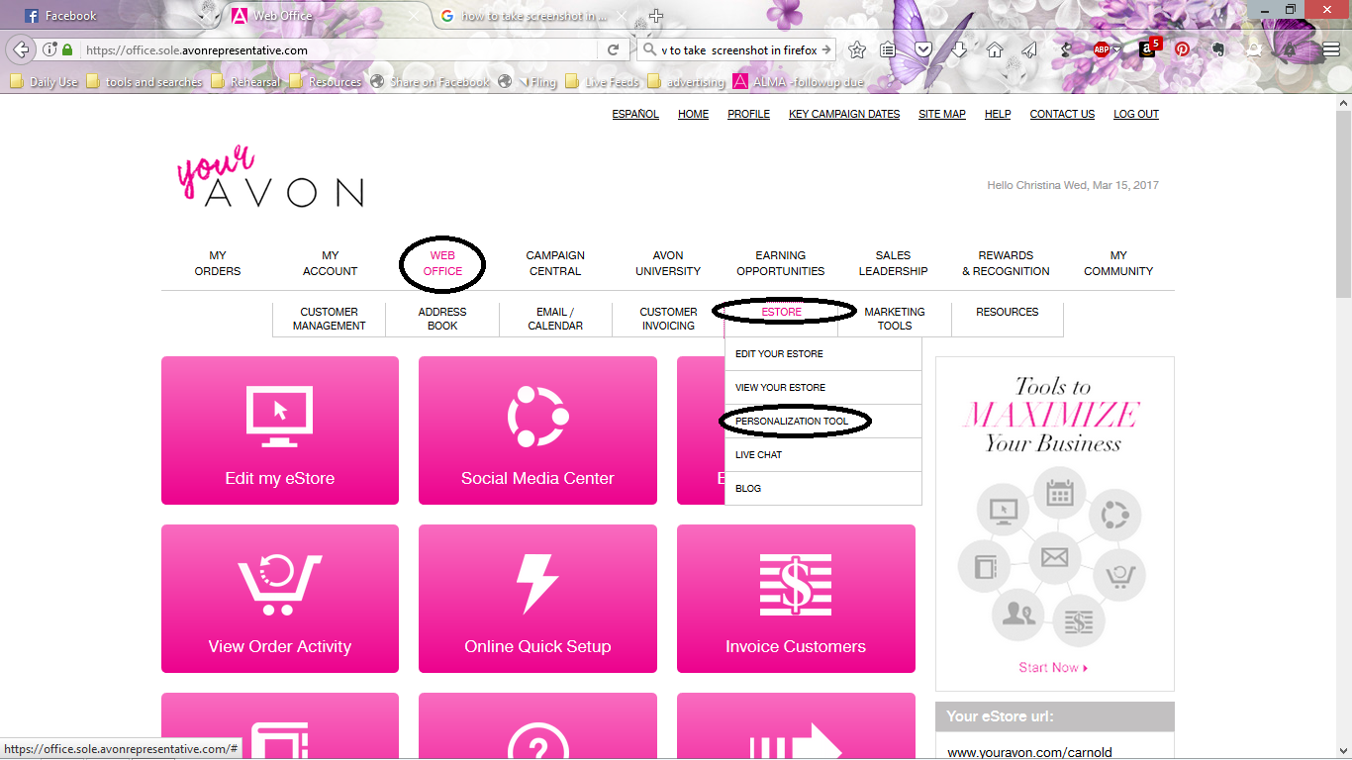
Task: Open the Amazon extension icon
Action: click(1148, 48)
